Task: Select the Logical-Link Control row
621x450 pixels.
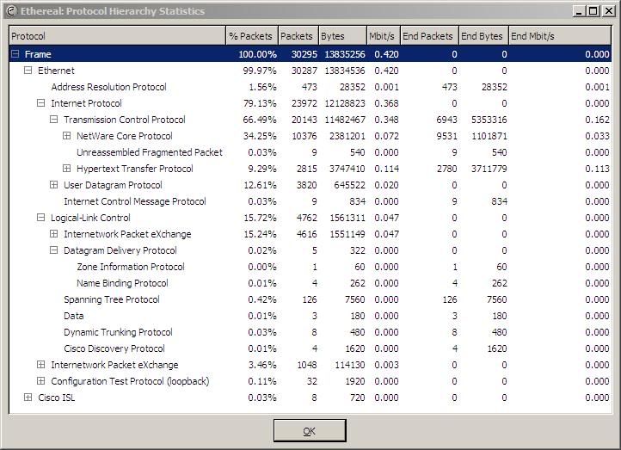Action: click(x=310, y=218)
